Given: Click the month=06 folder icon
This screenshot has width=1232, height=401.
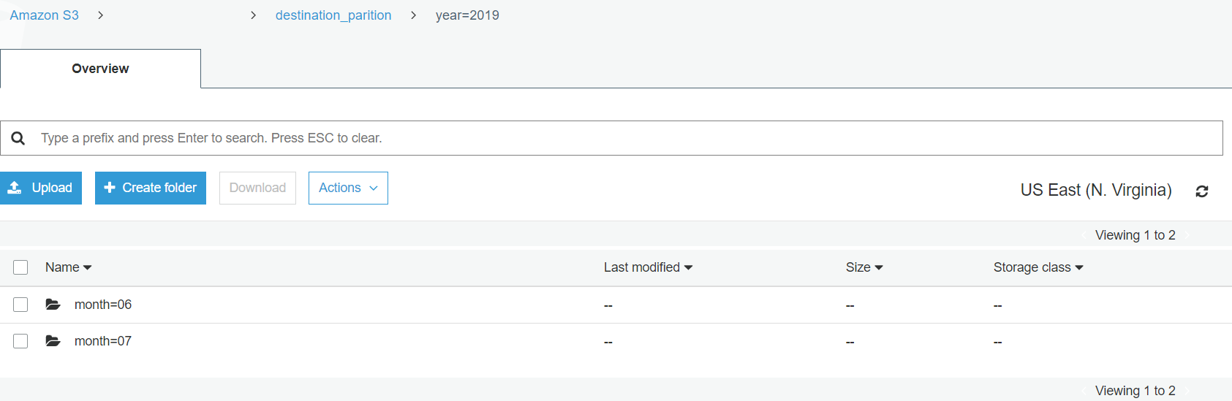Looking at the screenshot, I should [x=53, y=305].
